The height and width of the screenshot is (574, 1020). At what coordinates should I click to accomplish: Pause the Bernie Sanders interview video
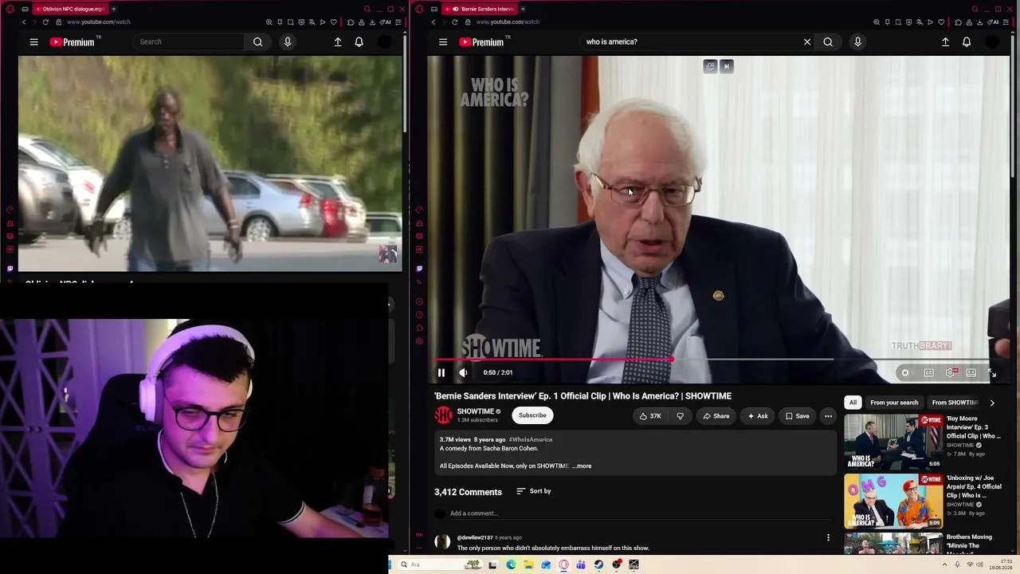pyautogui.click(x=441, y=372)
